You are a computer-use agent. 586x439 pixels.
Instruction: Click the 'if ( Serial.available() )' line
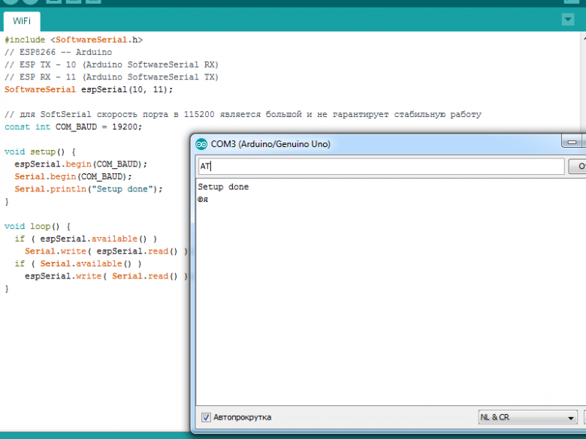point(78,264)
